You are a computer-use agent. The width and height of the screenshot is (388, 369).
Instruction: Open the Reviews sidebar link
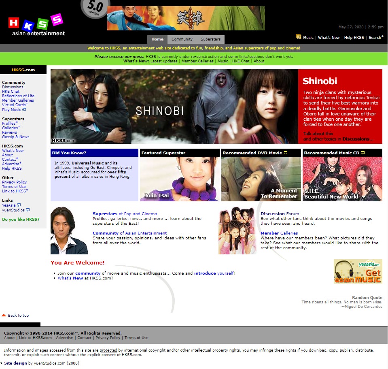9,132
